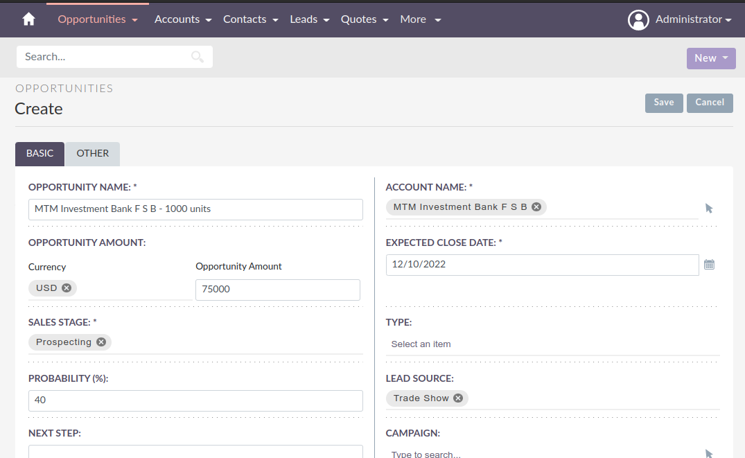Remove the MTM Investment Bank account tag
The width and height of the screenshot is (745, 458).
pyautogui.click(x=536, y=206)
